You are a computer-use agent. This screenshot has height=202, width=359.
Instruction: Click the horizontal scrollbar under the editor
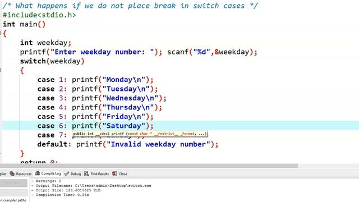[149, 166]
